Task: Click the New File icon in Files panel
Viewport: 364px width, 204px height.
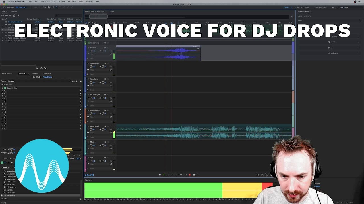Action: coord(10,16)
